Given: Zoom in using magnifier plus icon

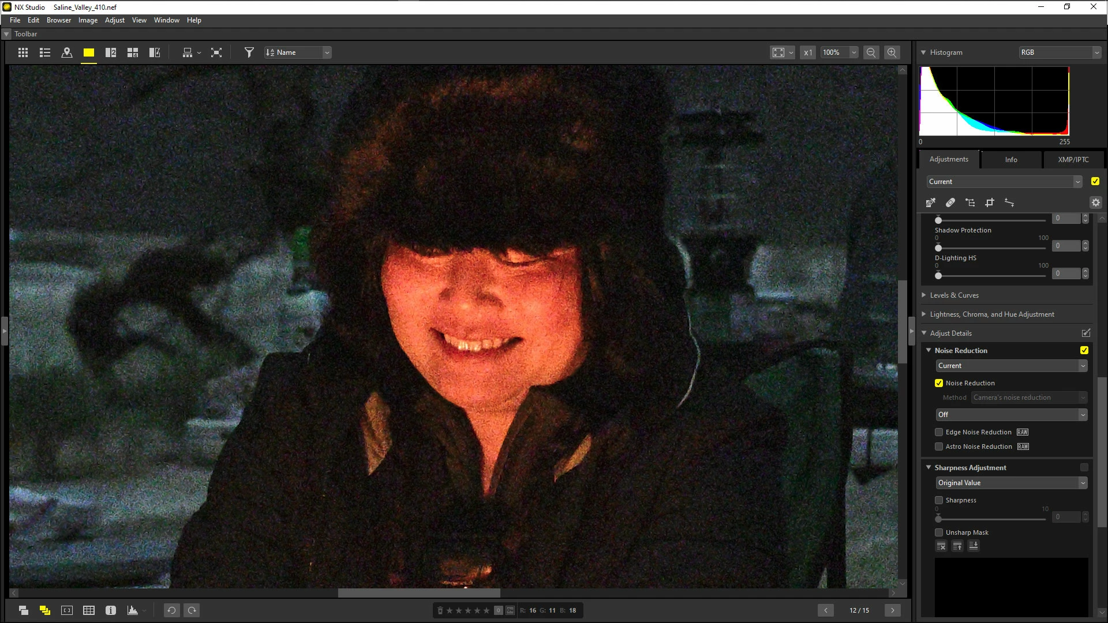Looking at the screenshot, I should point(892,52).
